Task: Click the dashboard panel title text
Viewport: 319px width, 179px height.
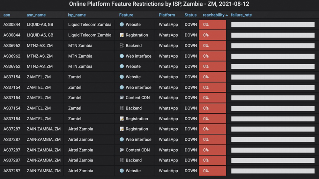Action: (159, 4)
